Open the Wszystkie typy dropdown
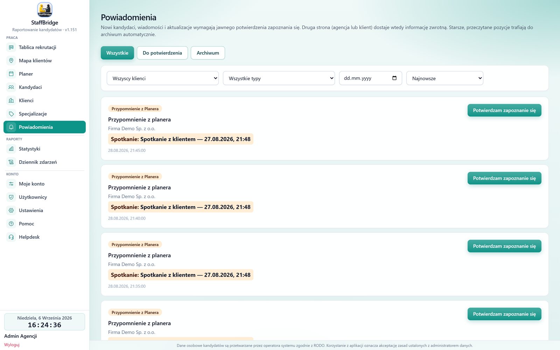 [279, 78]
